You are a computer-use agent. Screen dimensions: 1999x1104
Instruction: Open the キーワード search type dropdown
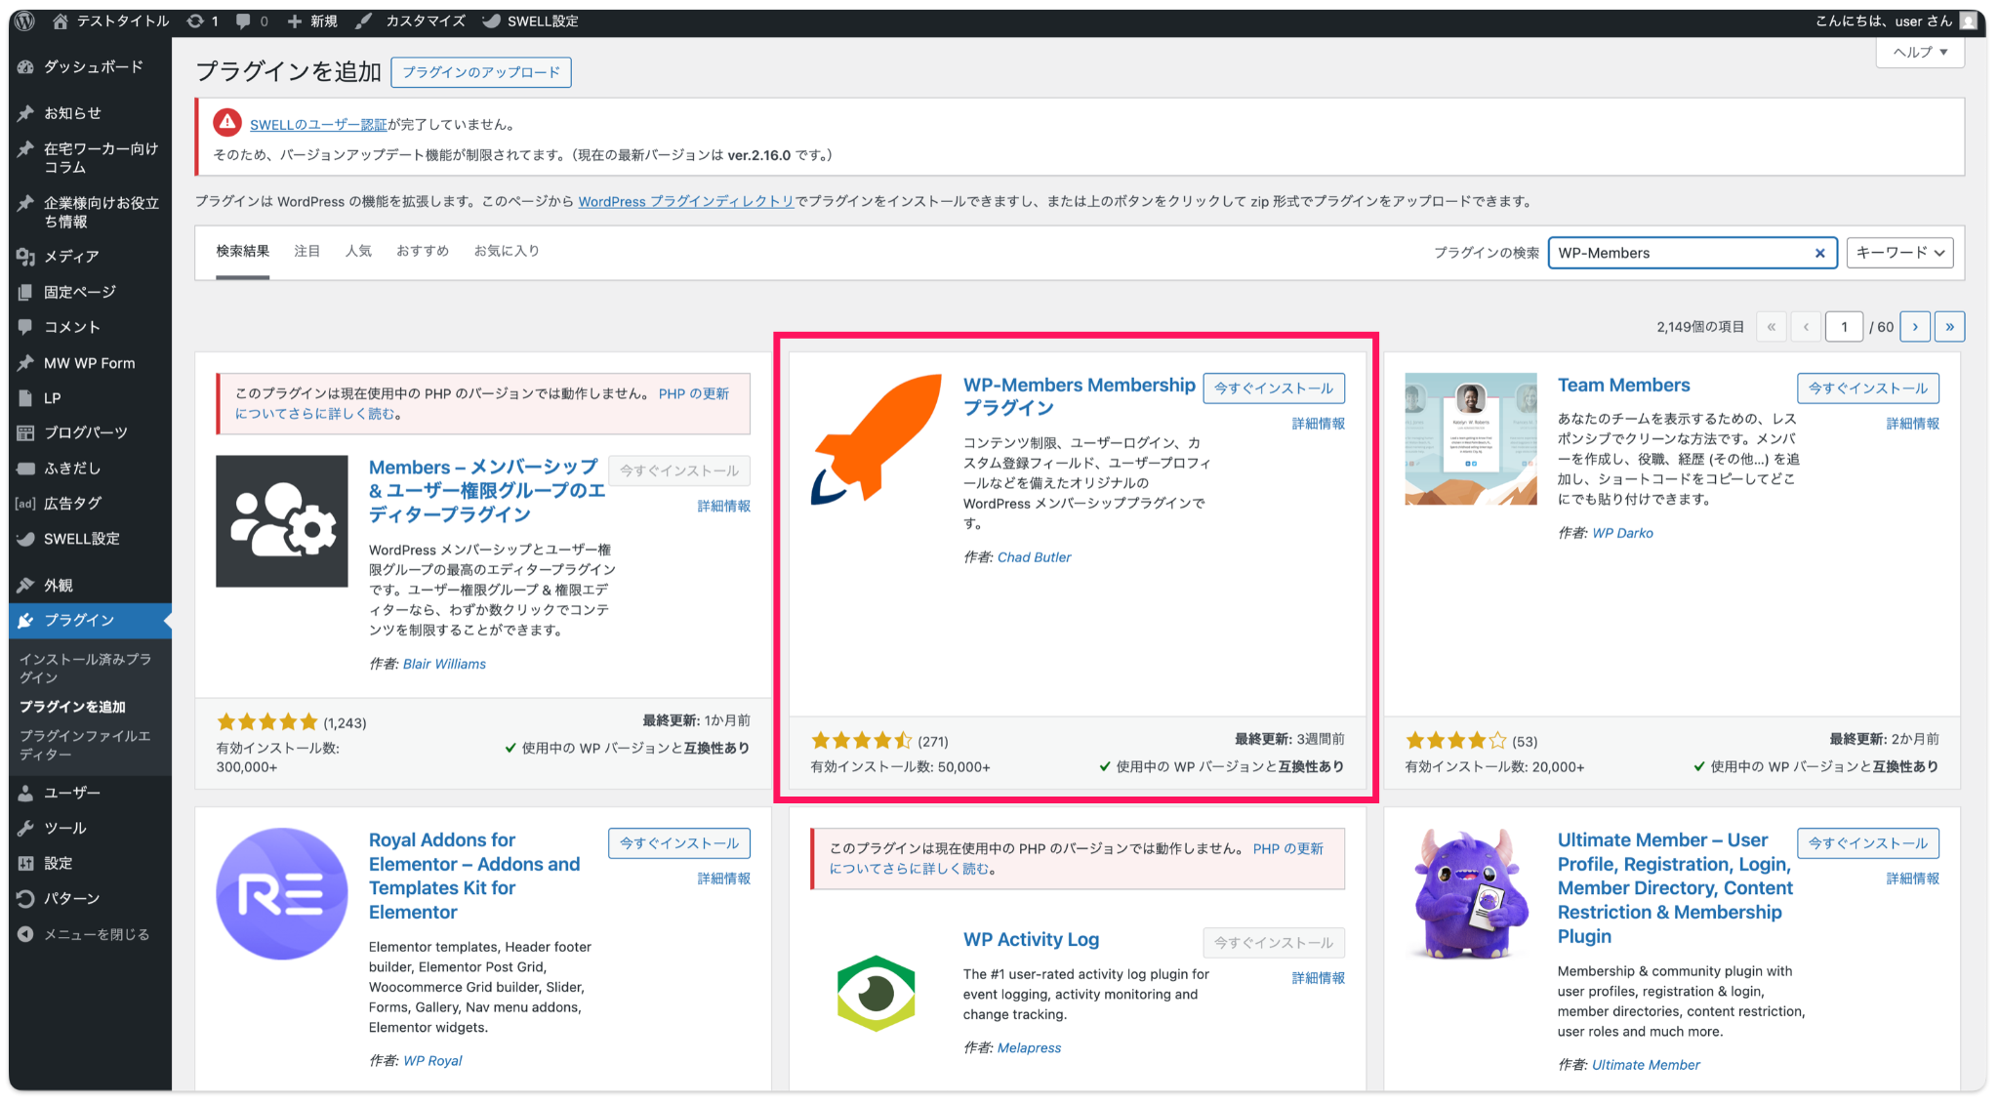click(1899, 253)
